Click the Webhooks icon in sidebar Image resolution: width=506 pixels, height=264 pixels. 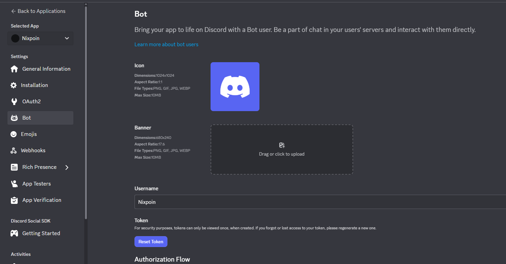[x=14, y=151]
